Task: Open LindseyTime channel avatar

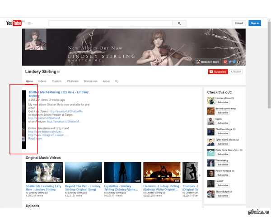Action: click(211, 100)
